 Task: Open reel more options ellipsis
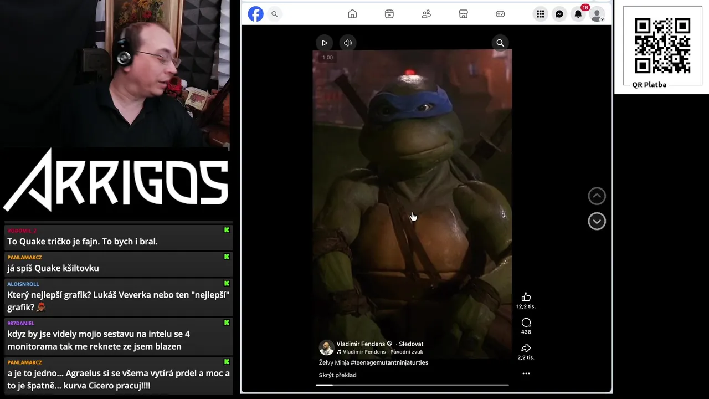(526, 374)
